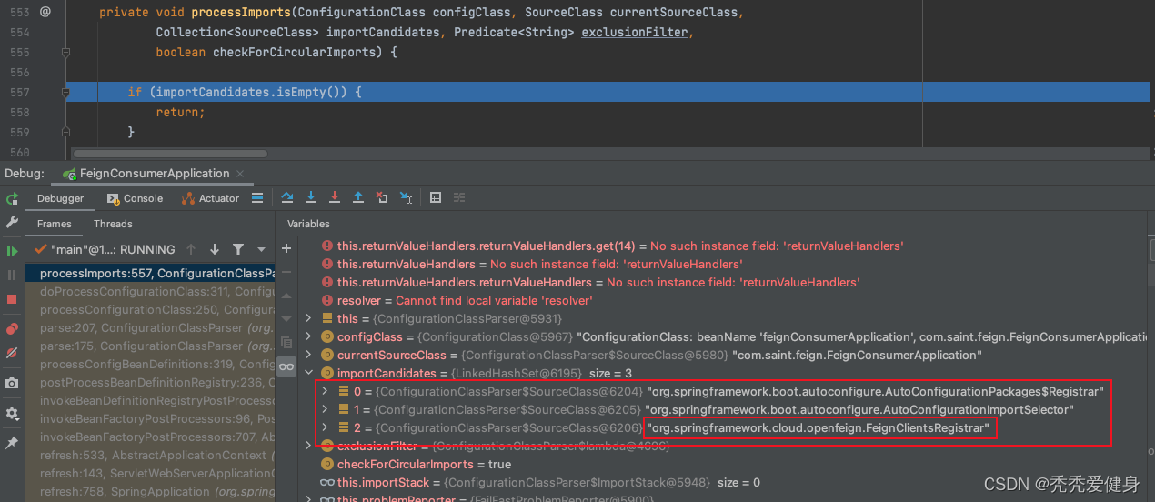The image size is (1155, 502).
Task: Expand the currentSourceClass variable
Action: pyautogui.click(x=308, y=355)
